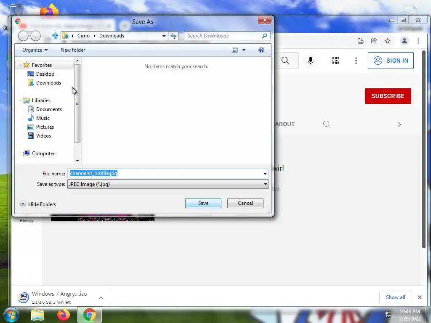The image size is (431, 323).
Task: Select Computer in navigation pane
Action: [43, 153]
